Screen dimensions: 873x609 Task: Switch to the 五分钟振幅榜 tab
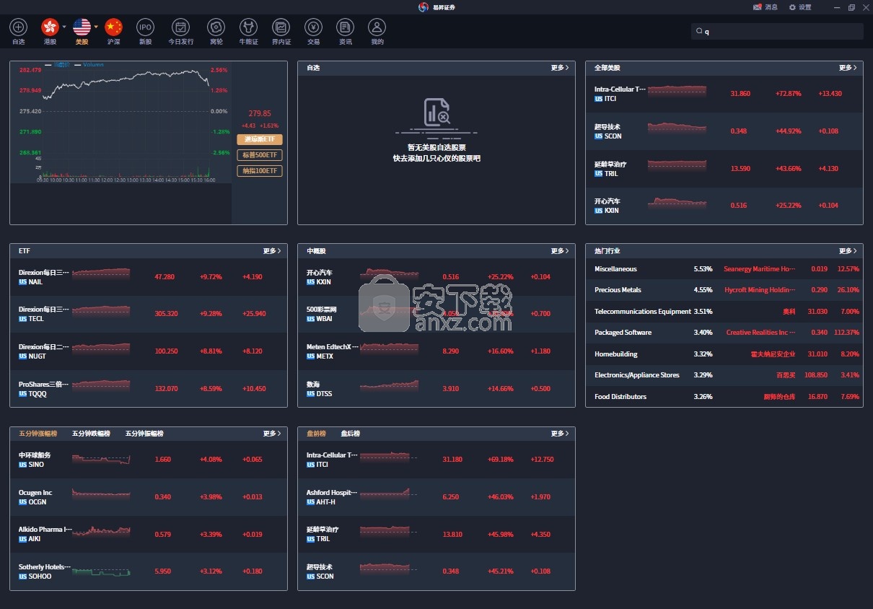144,434
